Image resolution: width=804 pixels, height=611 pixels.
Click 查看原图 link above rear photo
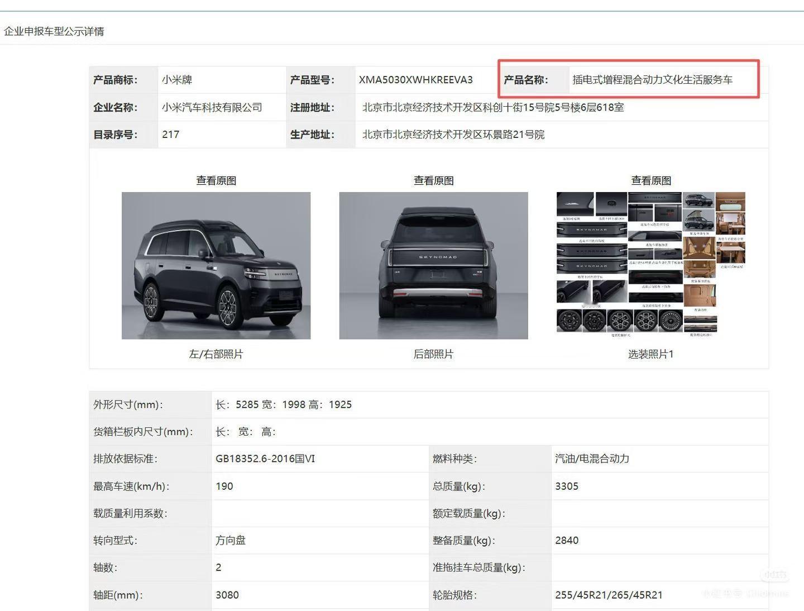coord(433,180)
